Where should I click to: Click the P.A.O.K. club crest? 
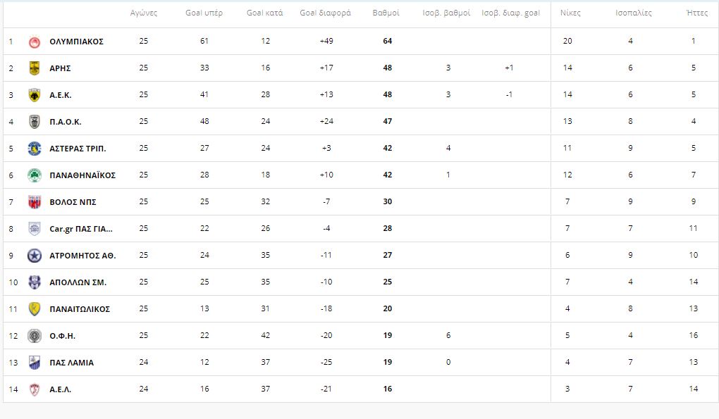35,122
